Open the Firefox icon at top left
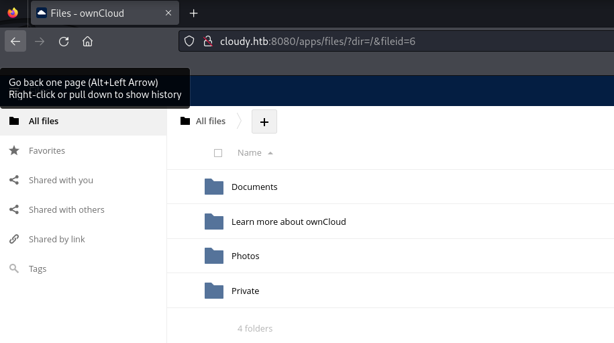The width and height of the screenshot is (614, 343). pos(12,13)
